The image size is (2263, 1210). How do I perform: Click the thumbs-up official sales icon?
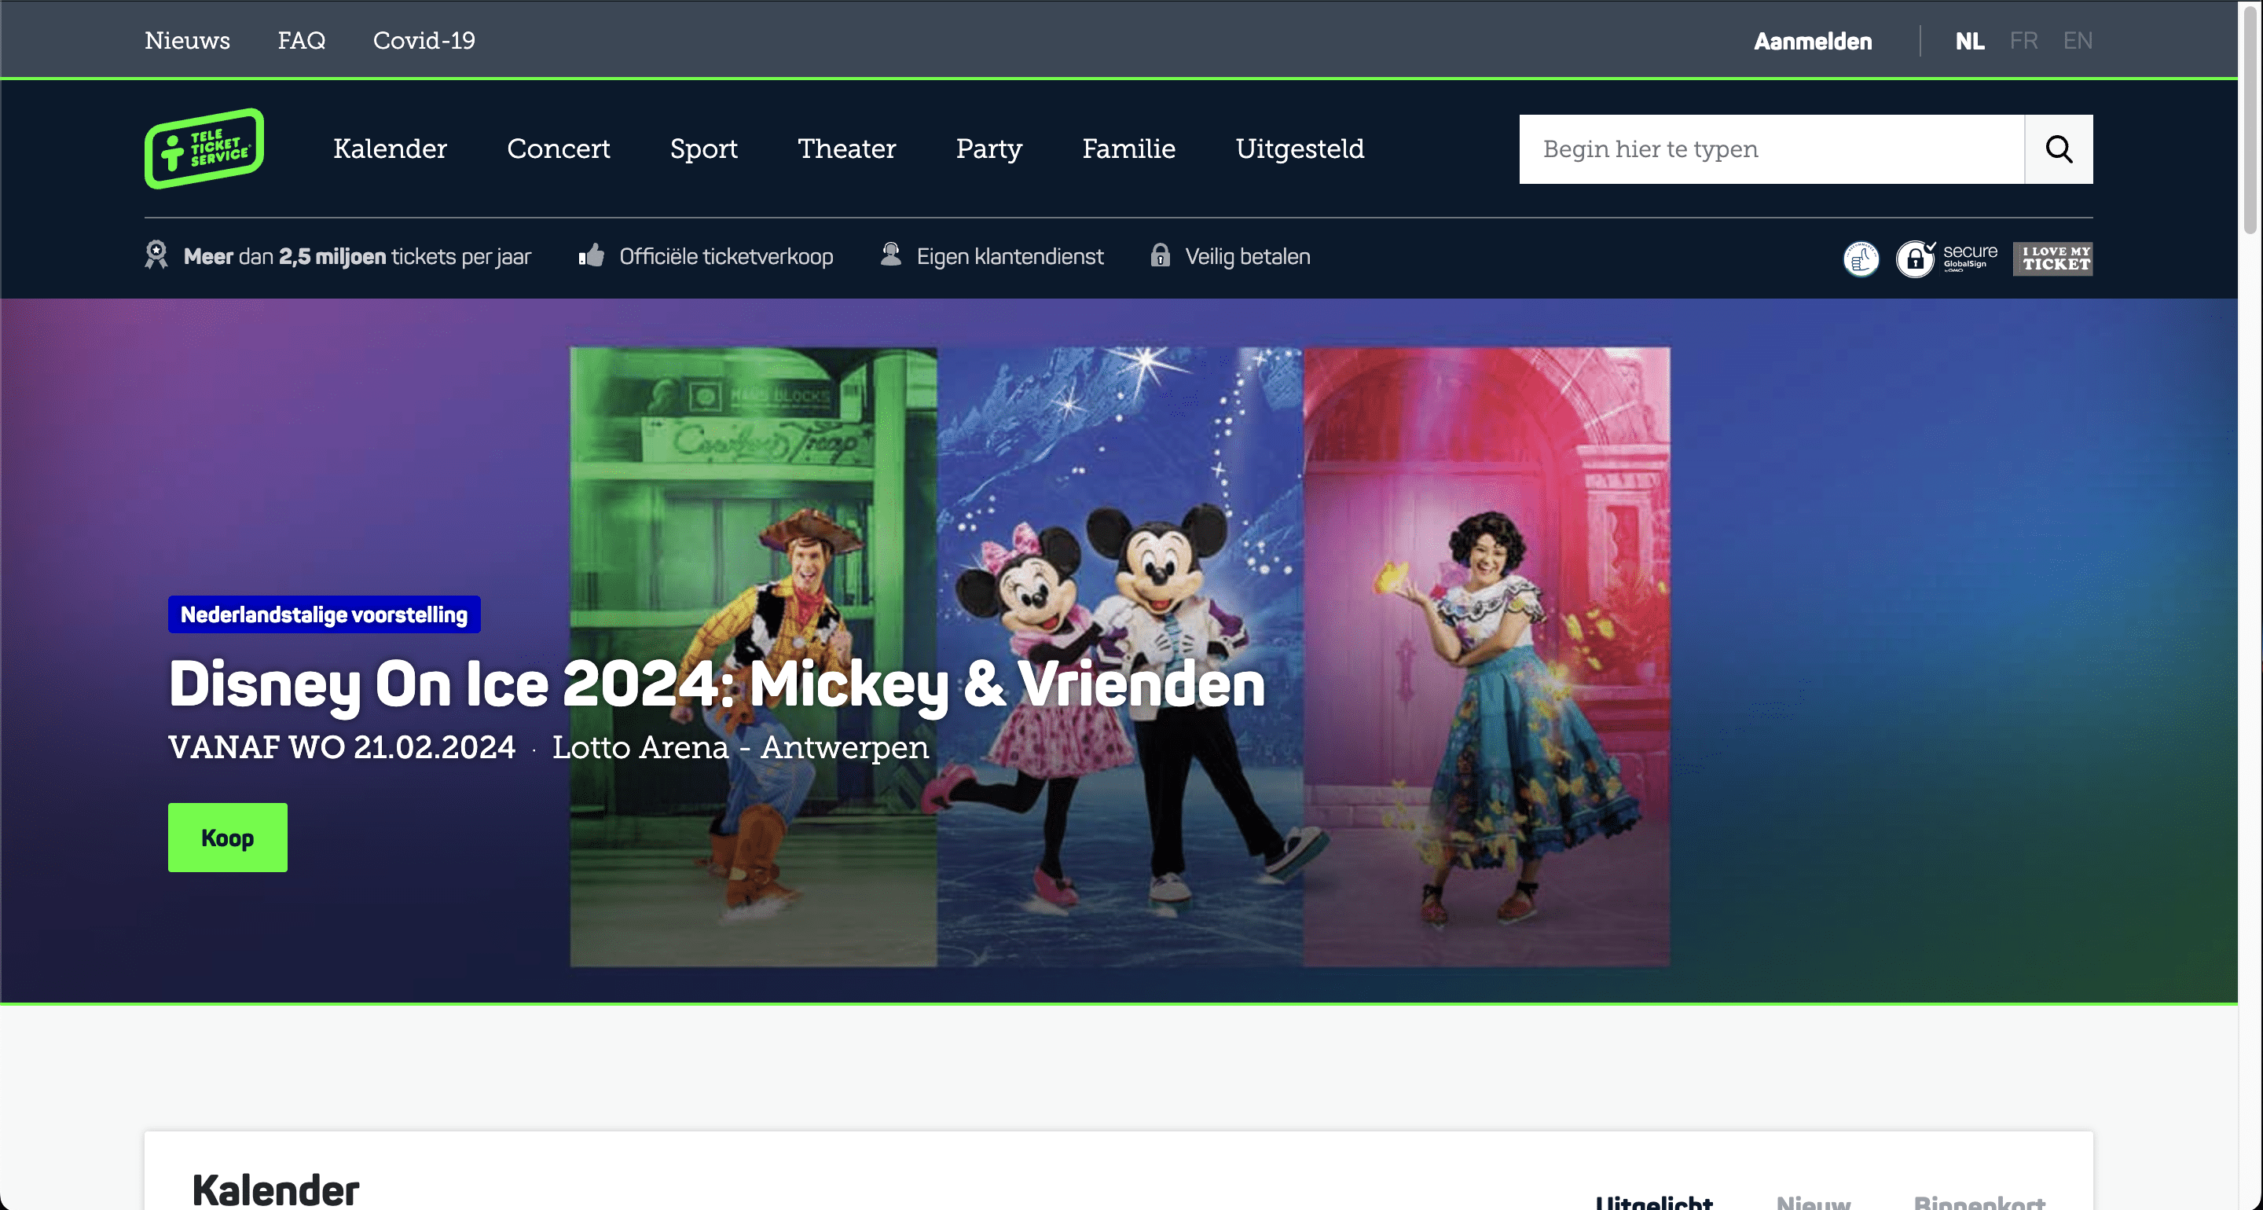(x=591, y=255)
